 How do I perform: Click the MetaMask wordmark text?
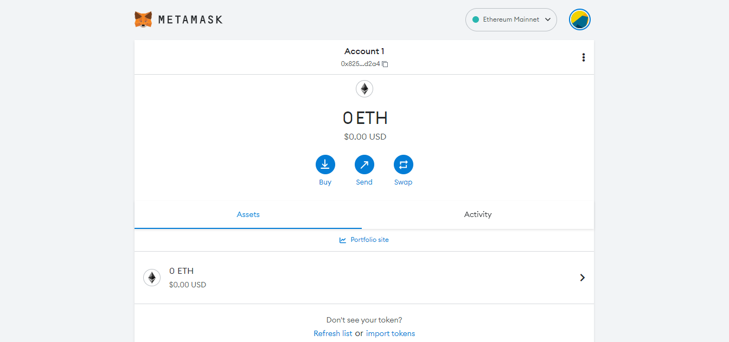[x=190, y=19]
